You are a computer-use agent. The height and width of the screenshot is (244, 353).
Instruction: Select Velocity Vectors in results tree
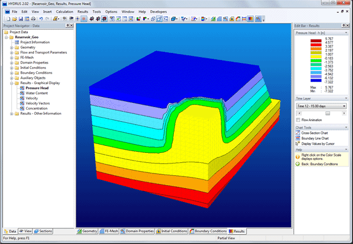38,103
